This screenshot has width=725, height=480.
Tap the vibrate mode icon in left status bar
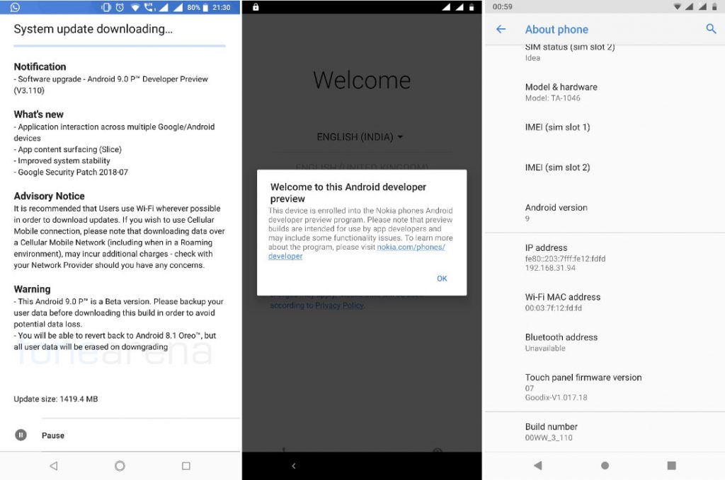(106, 7)
